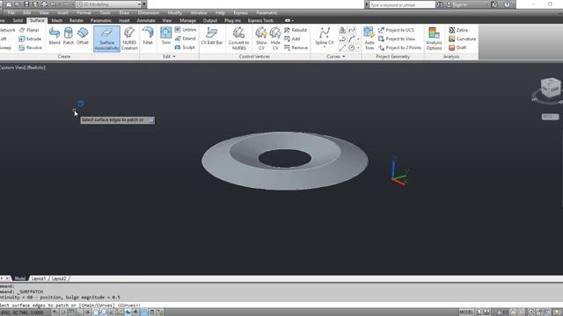
Task: Select the Planar surface tool
Action: tap(29, 30)
